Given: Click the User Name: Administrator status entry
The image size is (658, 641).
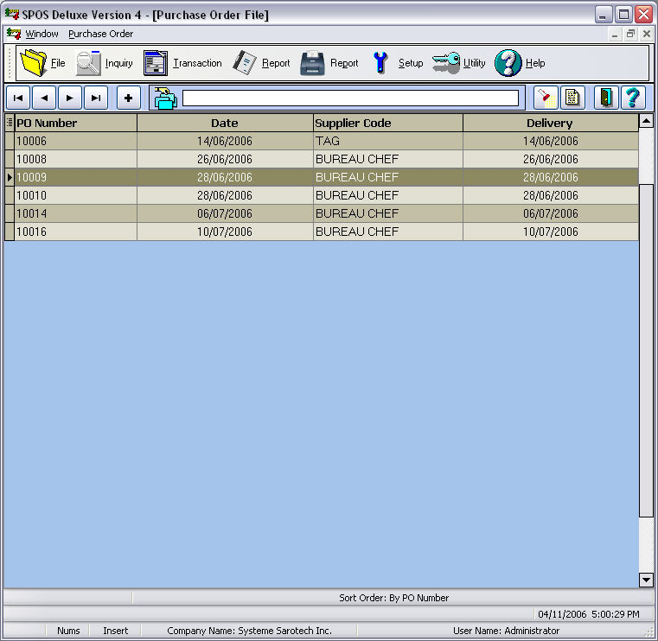Looking at the screenshot, I should [x=506, y=631].
